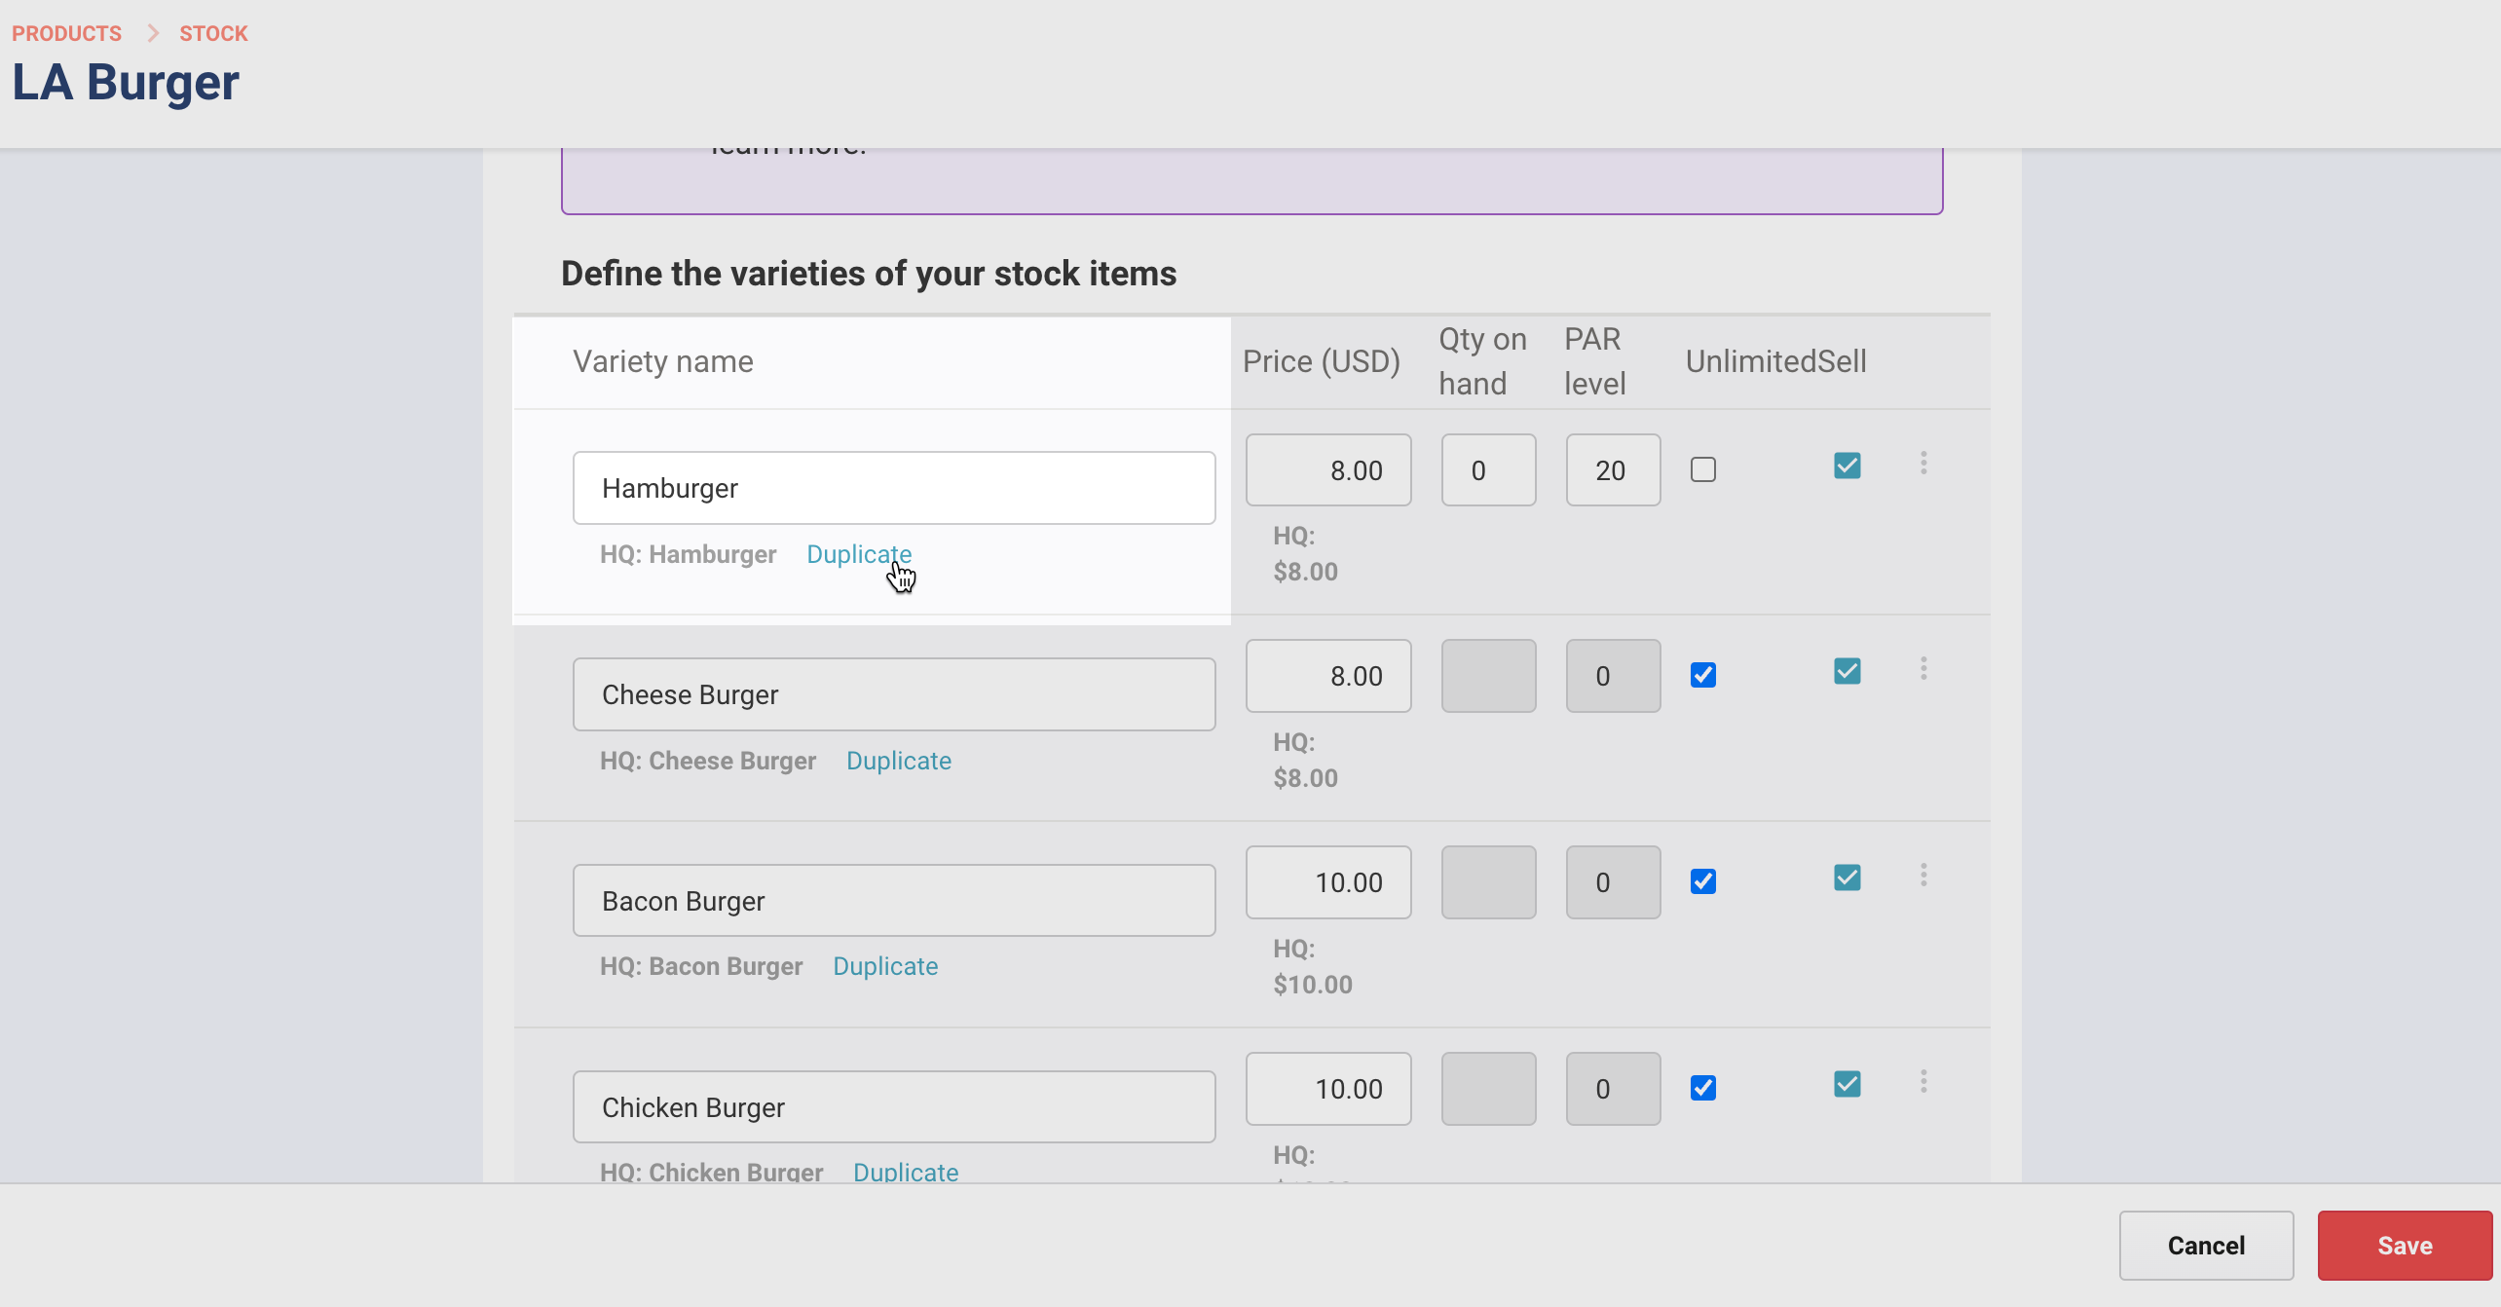Open more options for Bacon Burger row
Image resolution: width=2501 pixels, height=1307 pixels.
(x=1923, y=875)
